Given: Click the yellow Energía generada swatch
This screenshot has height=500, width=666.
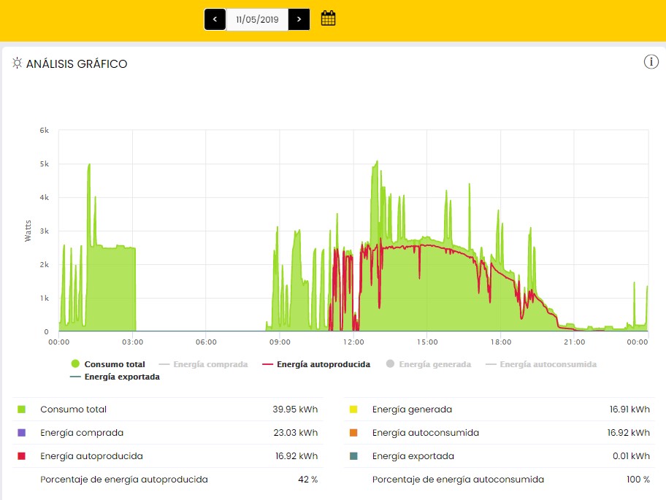Looking at the screenshot, I should click(x=353, y=409).
